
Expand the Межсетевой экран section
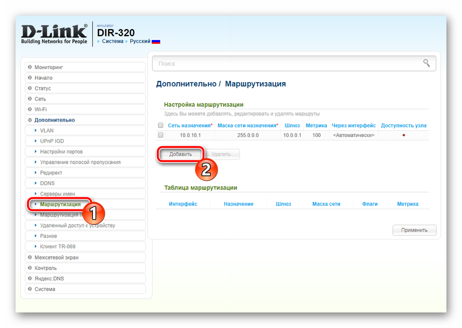(x=86, y=258)
